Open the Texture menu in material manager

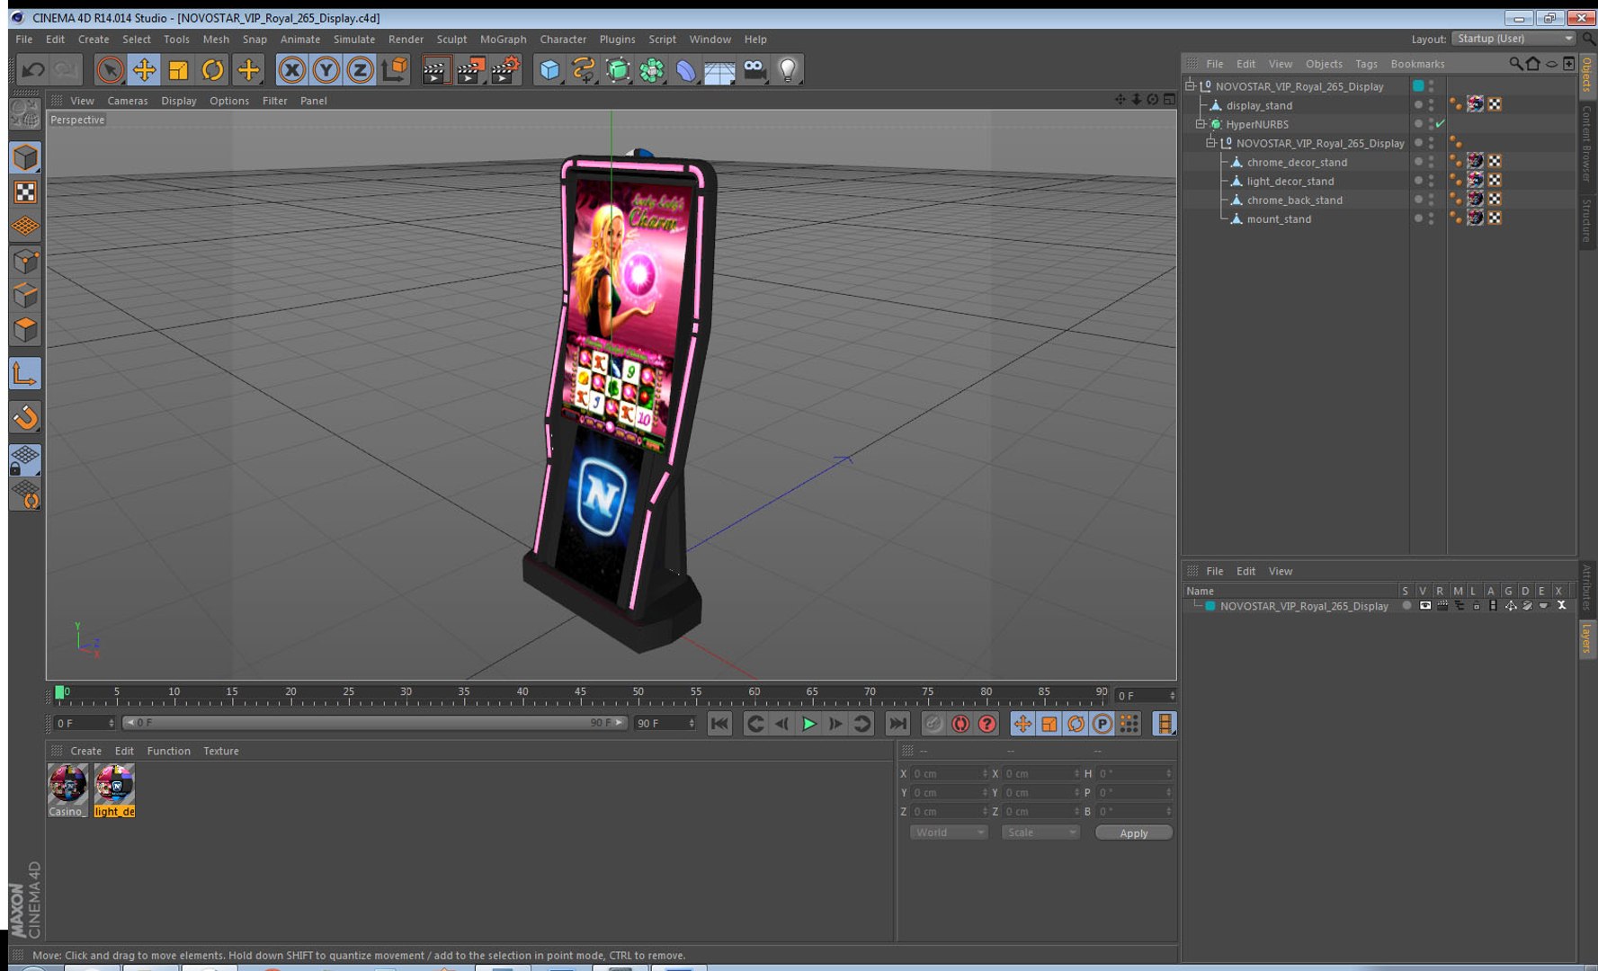tap(221, 751)
